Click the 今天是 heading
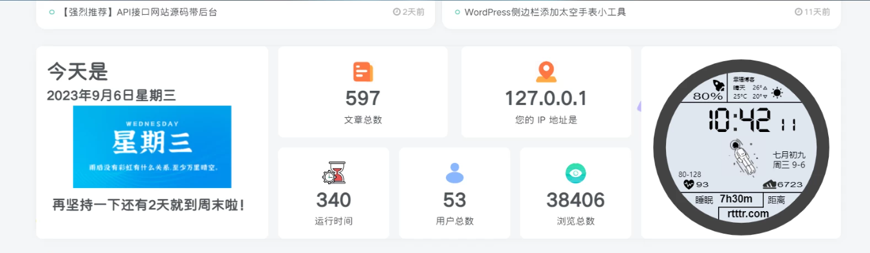Screen dimensions: 870x253 [x=77, y=71]
